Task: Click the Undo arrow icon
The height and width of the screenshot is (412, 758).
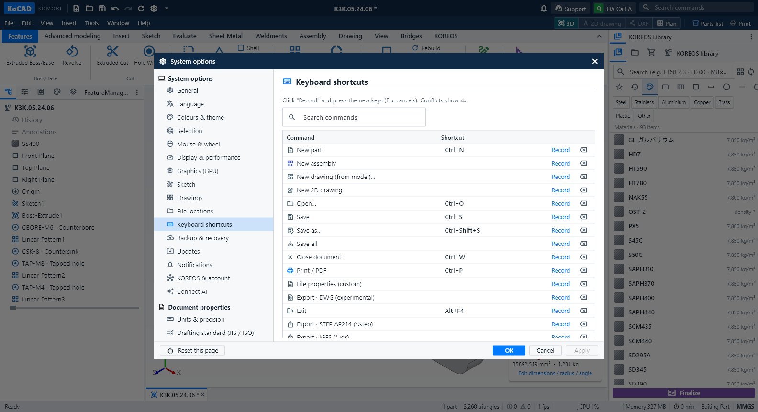Action: tap(115, 8)
